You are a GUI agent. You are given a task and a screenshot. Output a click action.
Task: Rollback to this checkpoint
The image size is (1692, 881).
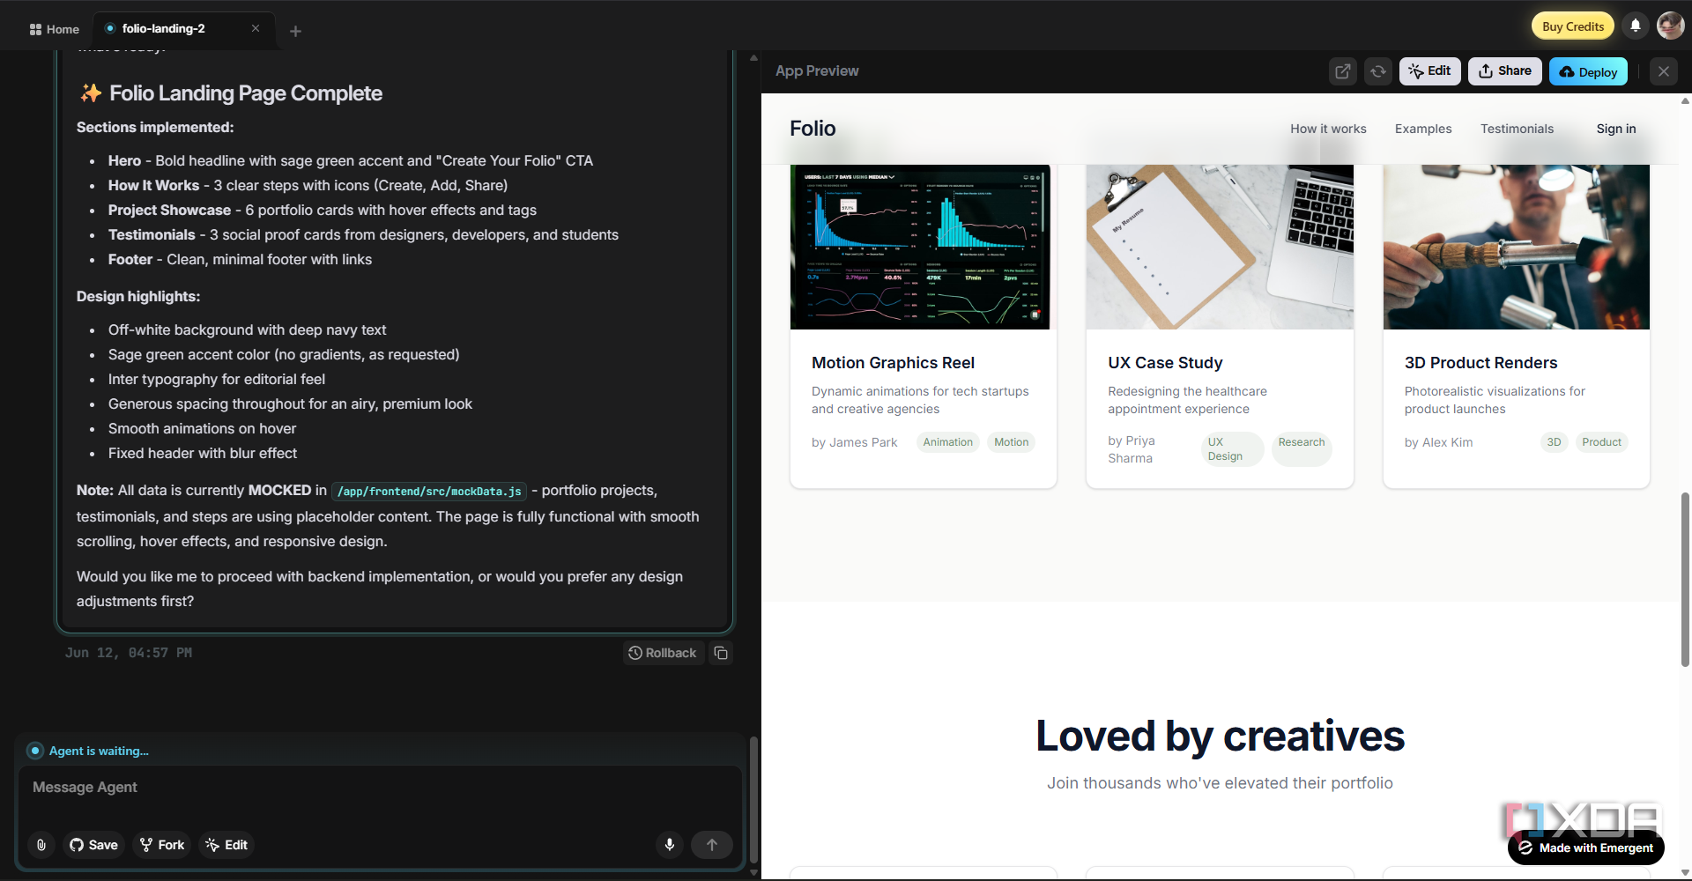tap(663, 653)
